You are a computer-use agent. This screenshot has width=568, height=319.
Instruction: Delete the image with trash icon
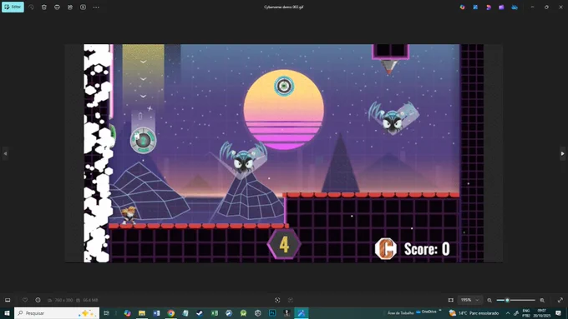(x=44, y=7)
